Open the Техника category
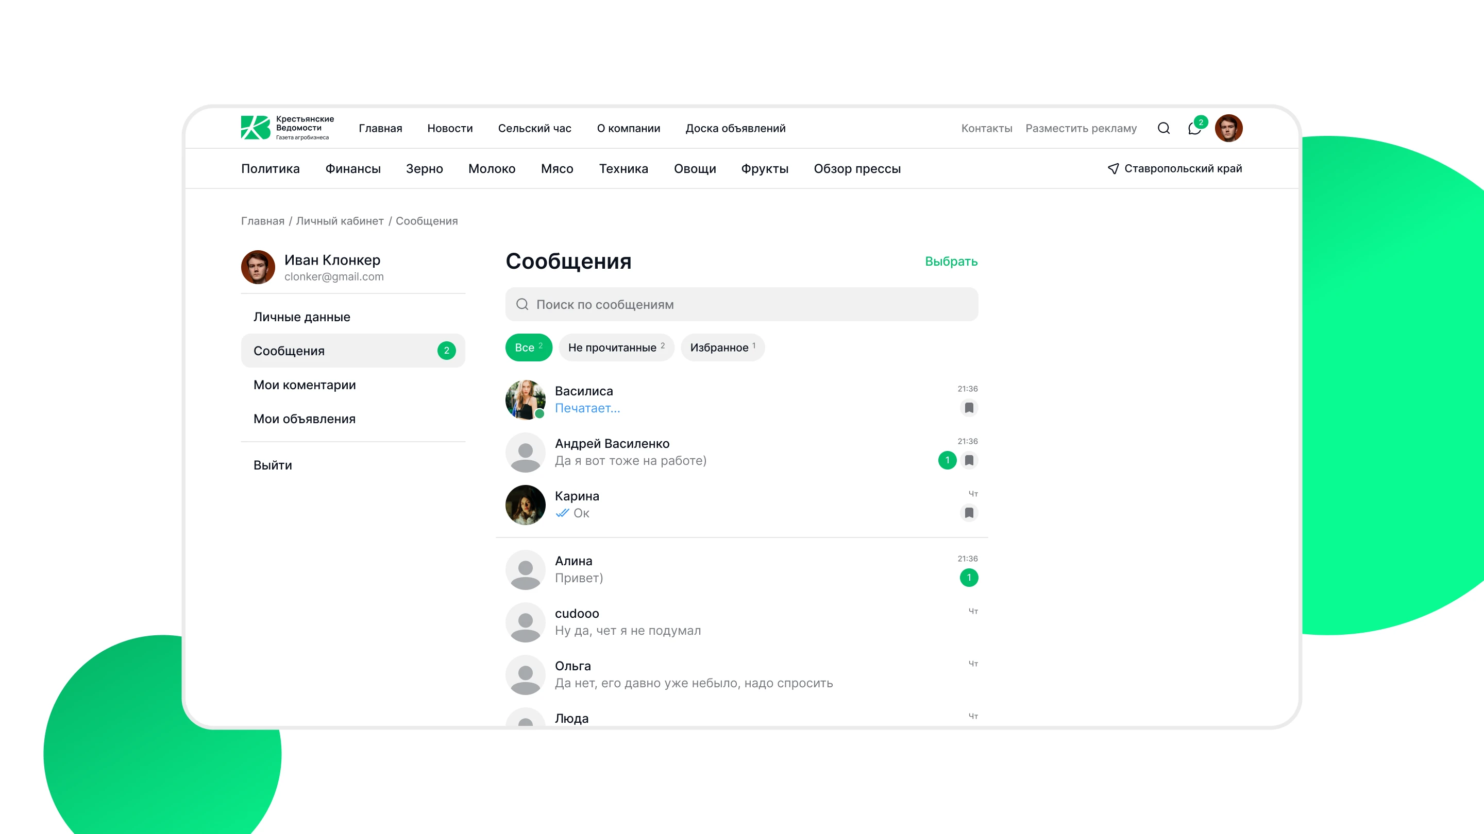 623,169
